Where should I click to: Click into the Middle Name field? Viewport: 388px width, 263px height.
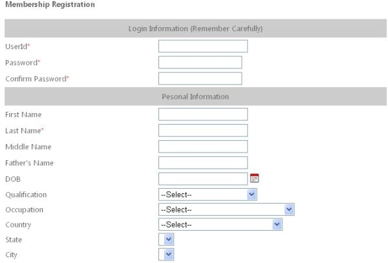[x=203, y=147]
